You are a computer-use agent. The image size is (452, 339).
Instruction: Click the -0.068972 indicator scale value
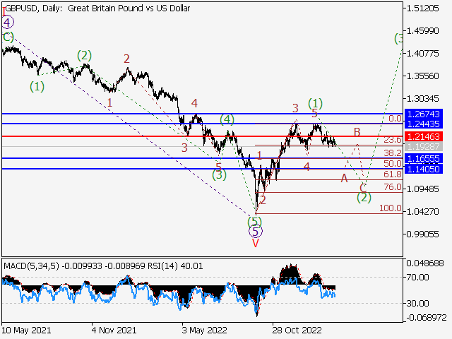tap(427, 318)
